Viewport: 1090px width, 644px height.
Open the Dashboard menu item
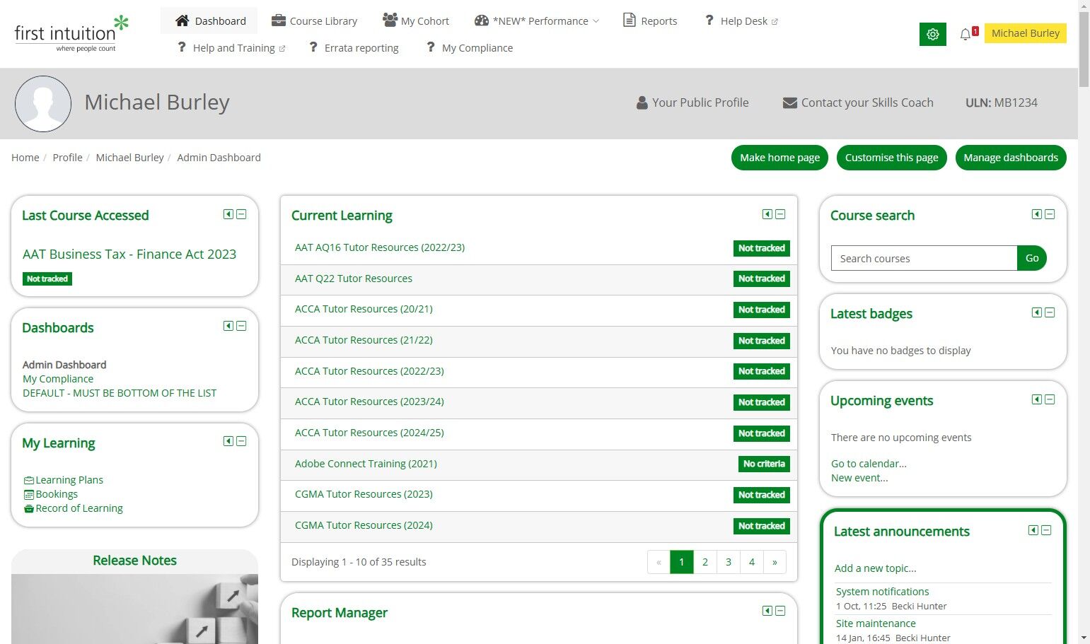[x=210, y=21]
